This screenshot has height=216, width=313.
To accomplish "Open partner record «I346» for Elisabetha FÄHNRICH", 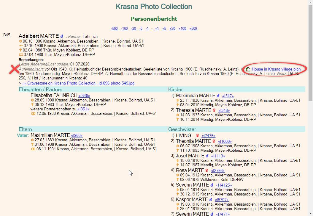I will click(84, 96).
